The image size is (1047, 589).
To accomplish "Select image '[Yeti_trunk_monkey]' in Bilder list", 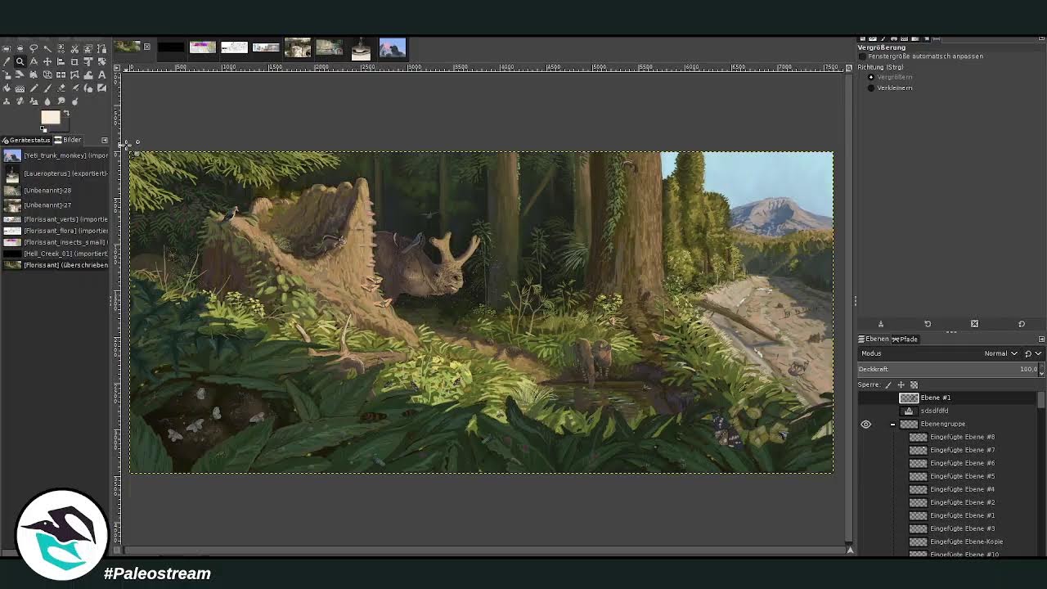I will [x=56, y=155].
